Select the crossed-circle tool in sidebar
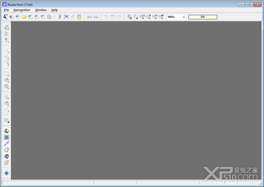The height and width of the screenshot is (187, 264). 7,87
